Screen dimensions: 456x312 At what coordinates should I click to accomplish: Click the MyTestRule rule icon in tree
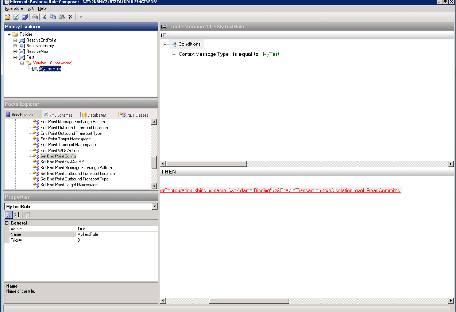pos(35,69)
